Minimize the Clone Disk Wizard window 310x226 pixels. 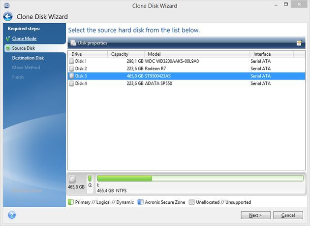tap(276, 5)
